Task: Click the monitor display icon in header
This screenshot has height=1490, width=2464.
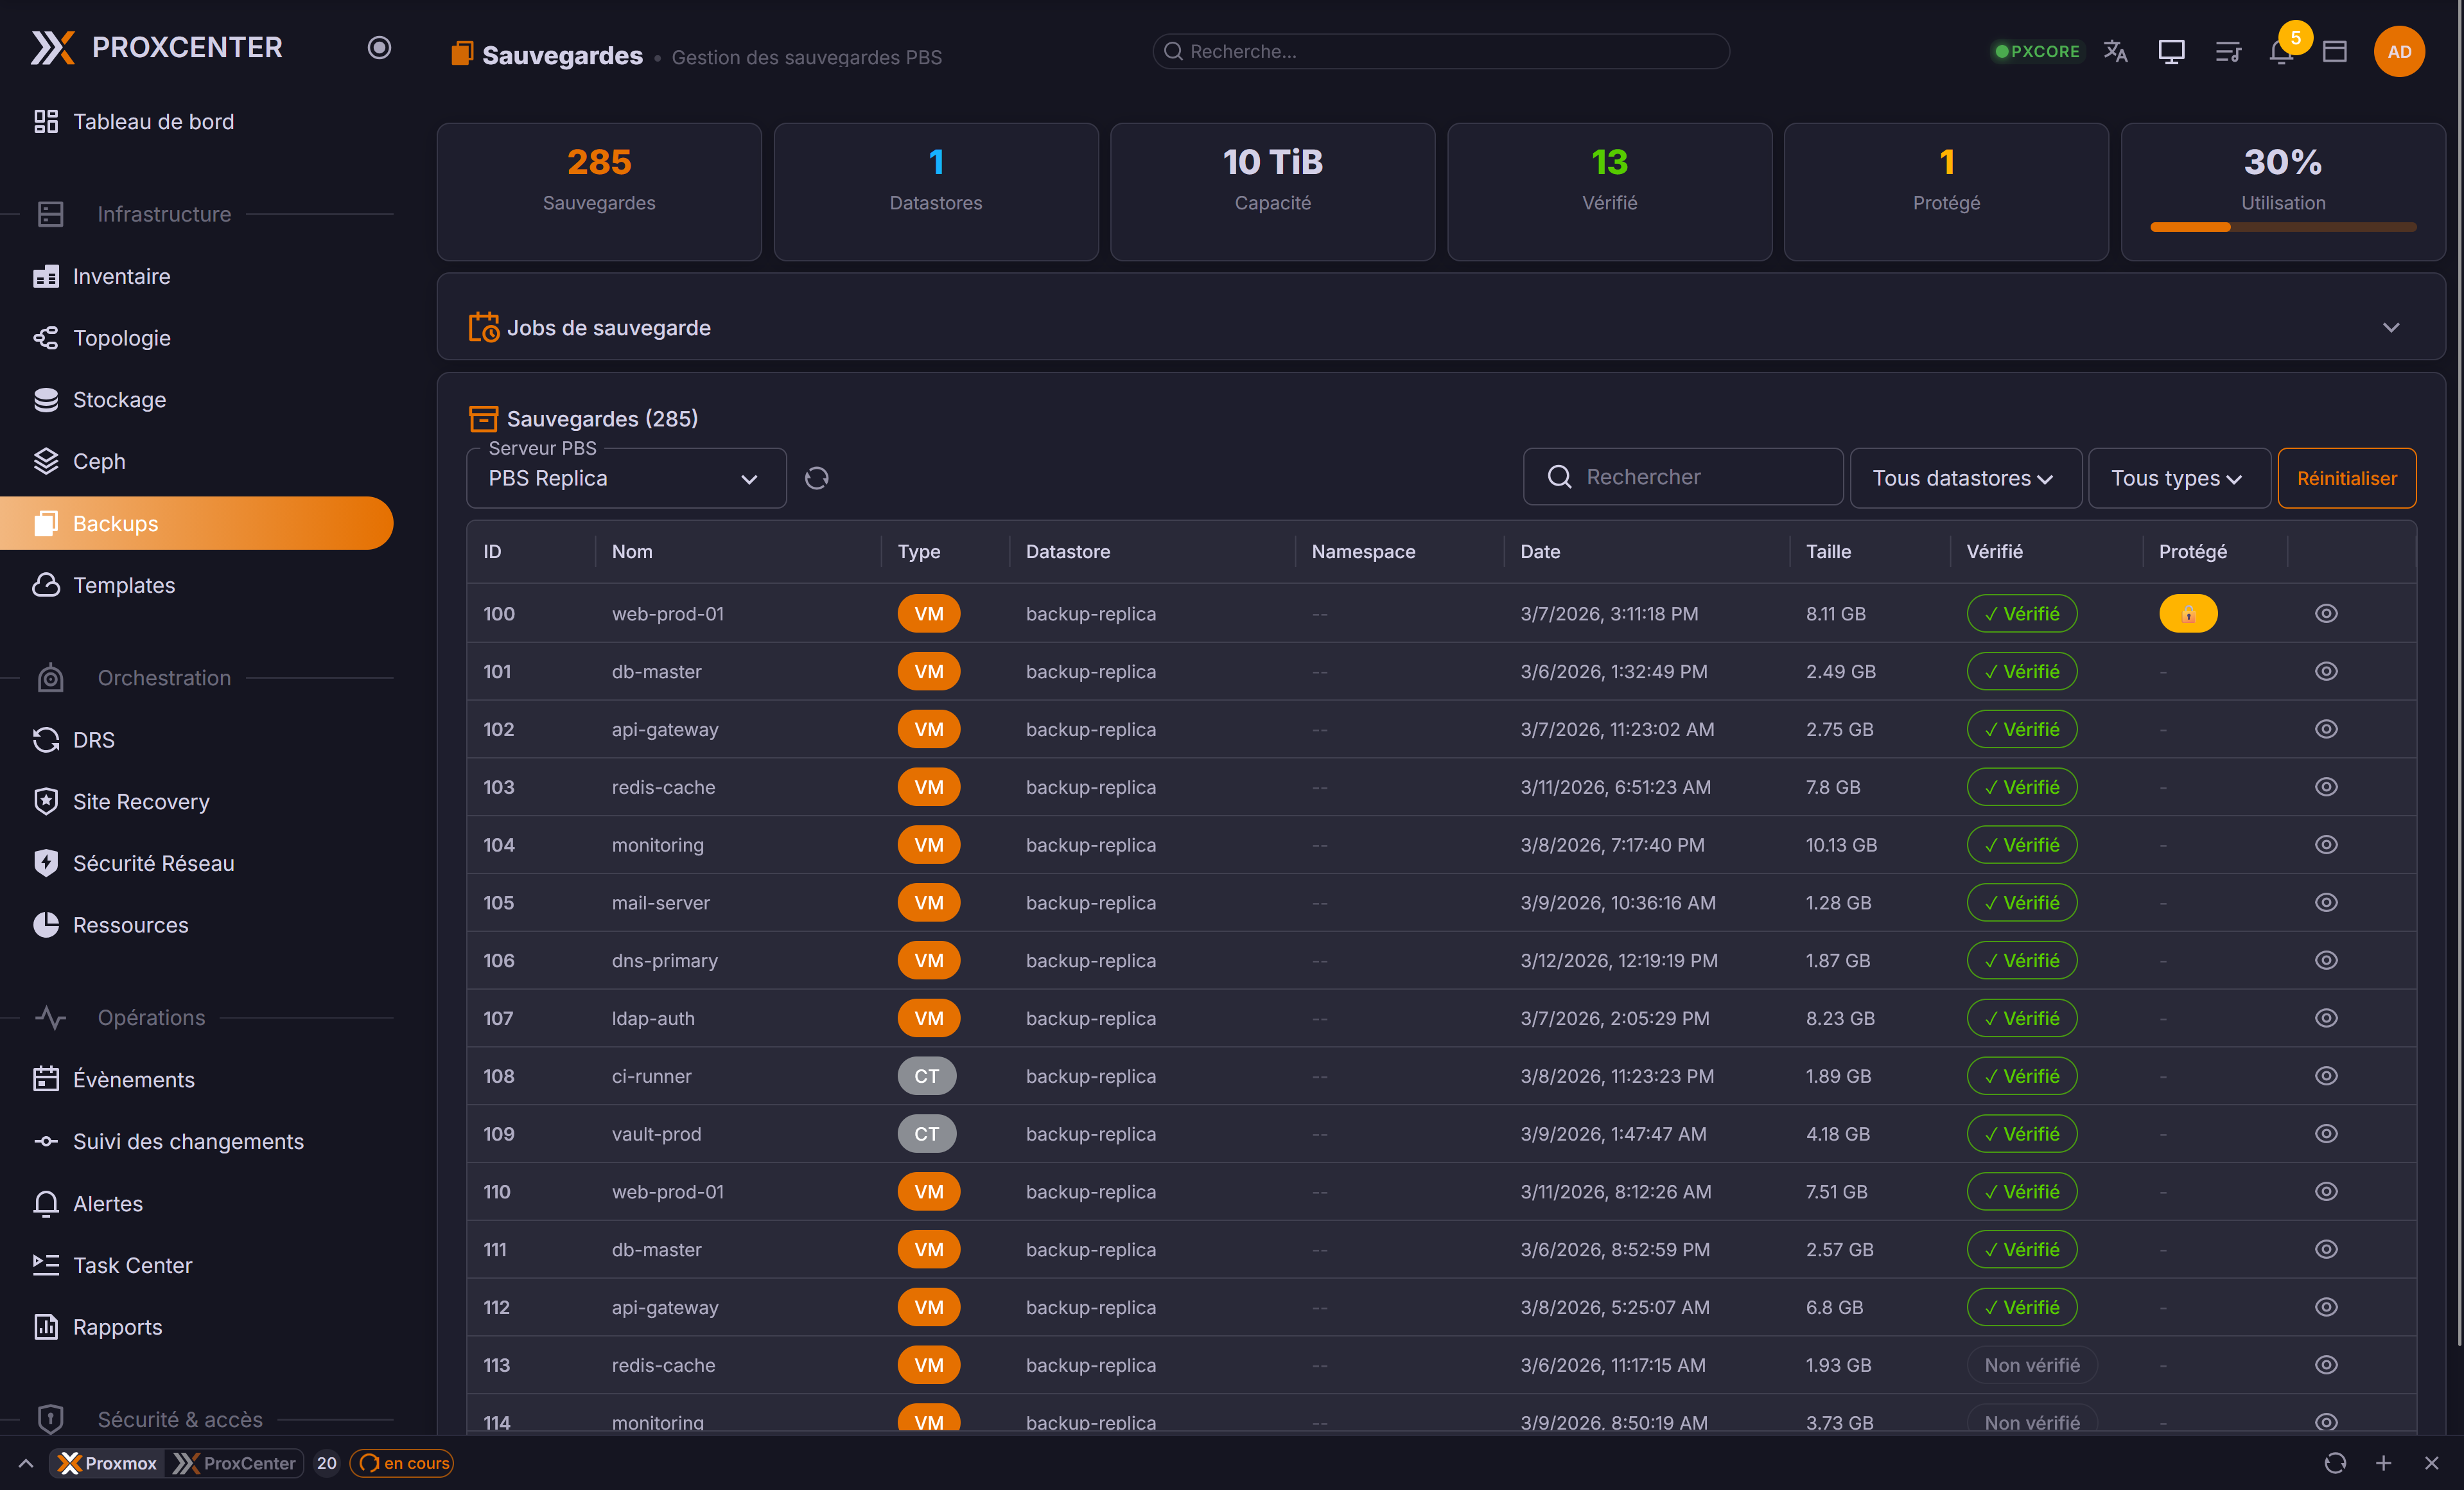Action: point(2171,52)
